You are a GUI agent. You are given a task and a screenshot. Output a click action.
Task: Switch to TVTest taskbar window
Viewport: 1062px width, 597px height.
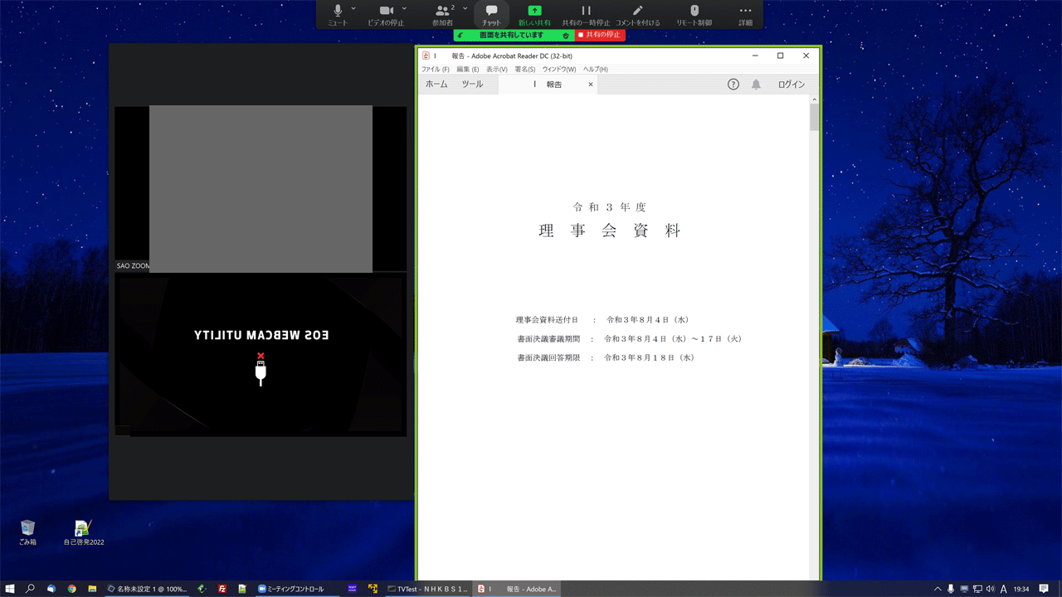pos(428,589)
